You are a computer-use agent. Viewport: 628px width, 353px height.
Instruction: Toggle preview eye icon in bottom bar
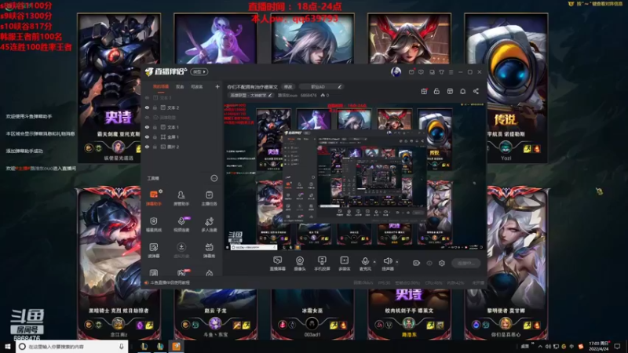[x=429, y=263]
